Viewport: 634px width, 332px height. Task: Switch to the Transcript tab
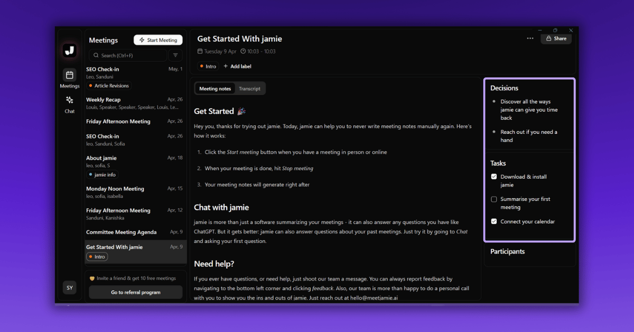point(249,89)
